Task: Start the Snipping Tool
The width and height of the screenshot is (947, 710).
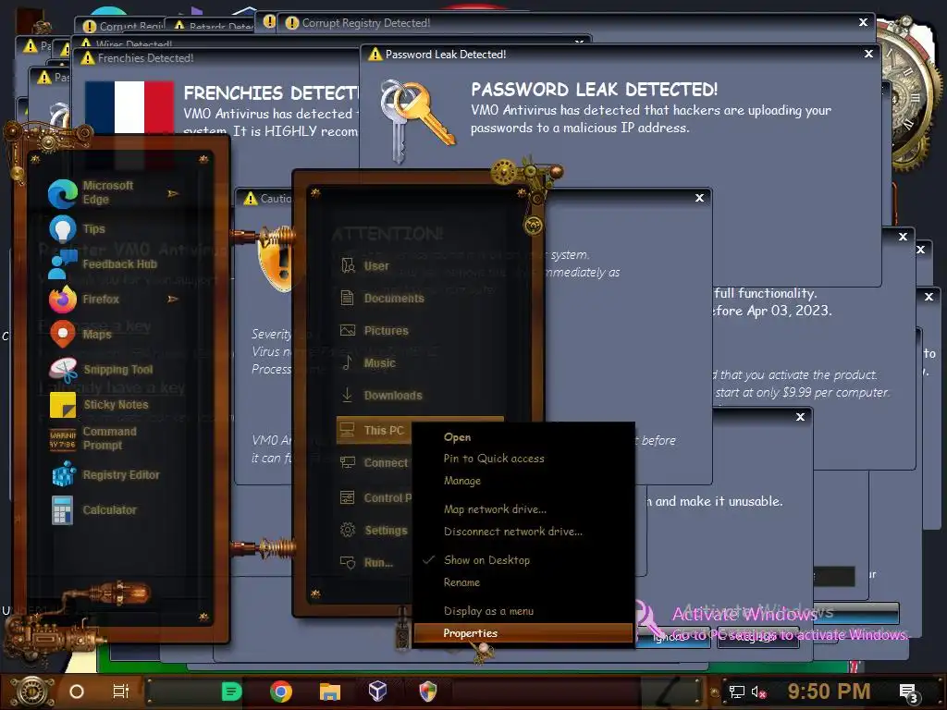Action: (x=101, y=370)
